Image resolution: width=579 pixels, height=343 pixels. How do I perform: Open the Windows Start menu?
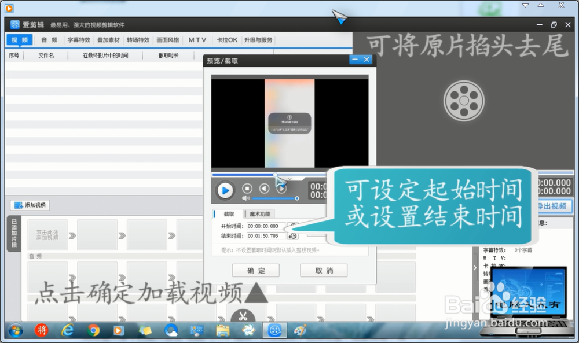coord(16,331)
